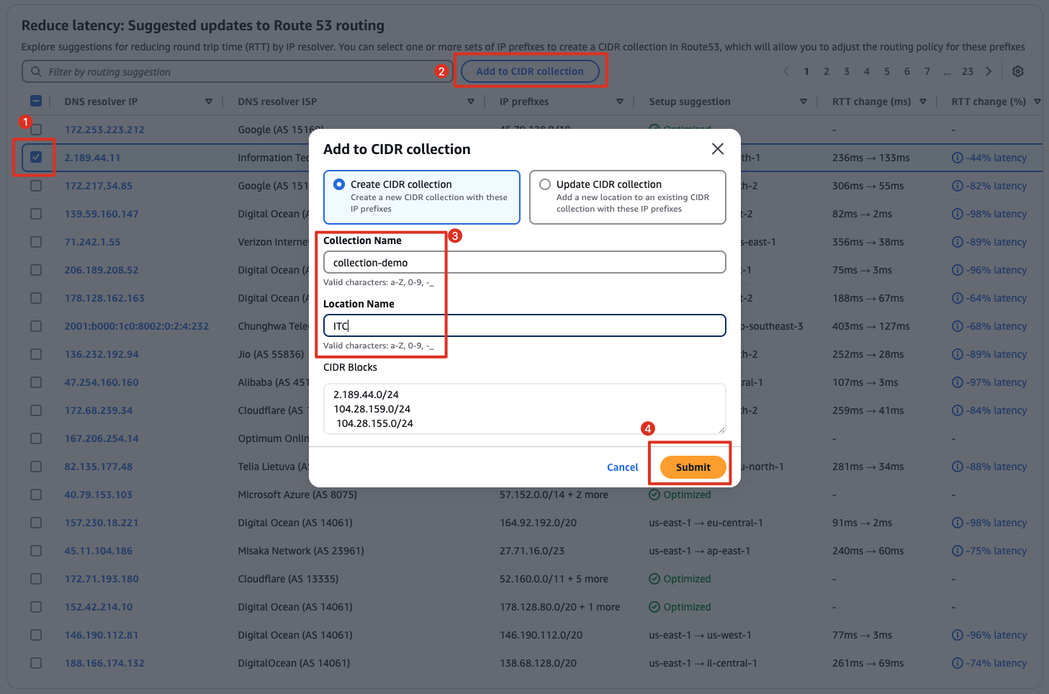Sort by IP prefixes column arrow
The width and height of the screenshot is (1049, 694).
(620, 102)
